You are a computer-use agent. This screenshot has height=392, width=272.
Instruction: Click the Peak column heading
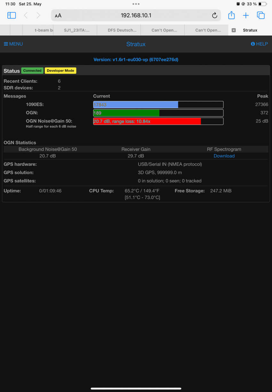pyautogui.click(x=263, y=96)
